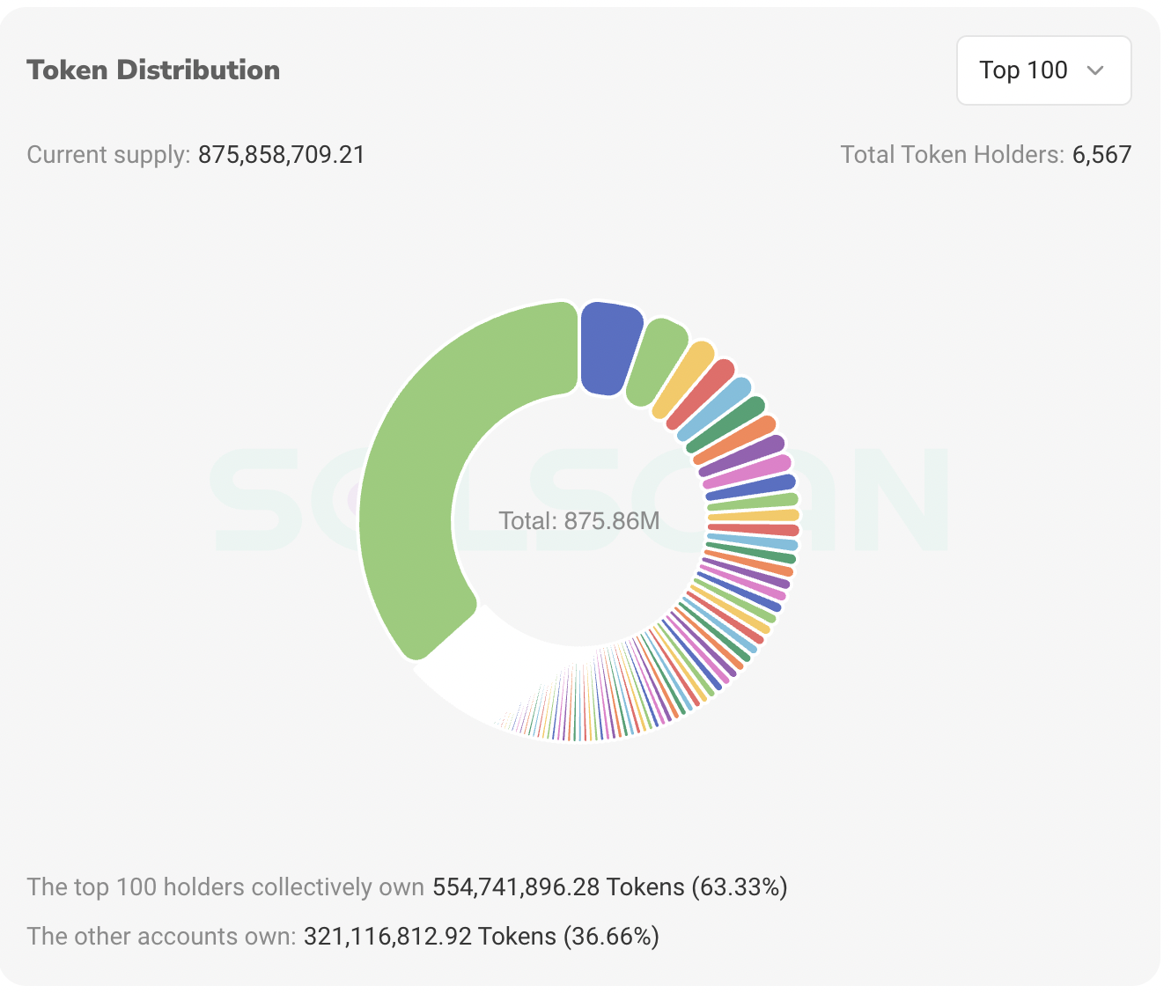Click the Token Distribution heading
Viewport: 1171px width, 993px height.
tap(153, 70)
